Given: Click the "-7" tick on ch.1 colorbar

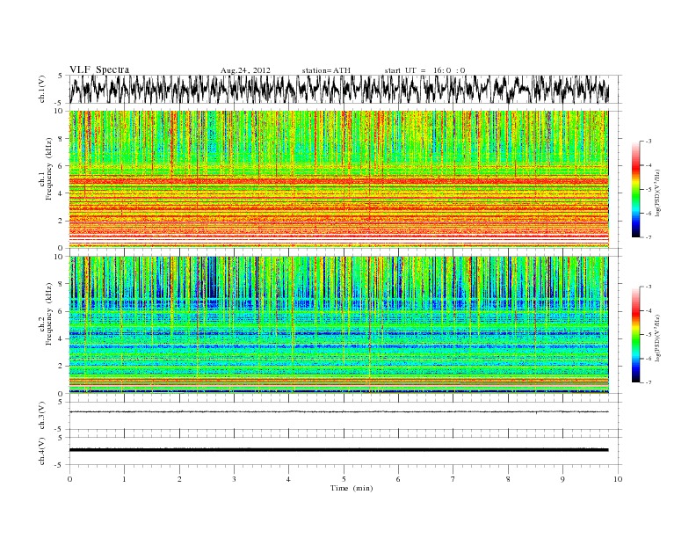Looking at the screenshot, I should pyautogui.click(x=649, y=237).
